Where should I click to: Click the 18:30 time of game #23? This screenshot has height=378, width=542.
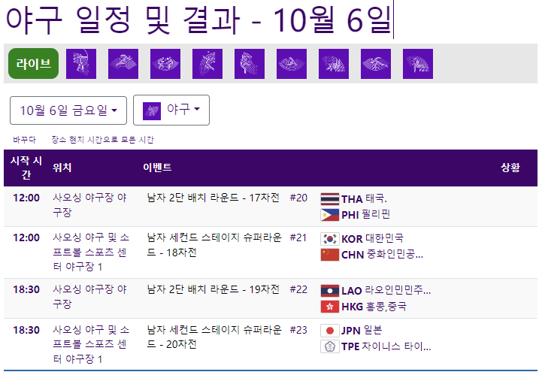26,330
